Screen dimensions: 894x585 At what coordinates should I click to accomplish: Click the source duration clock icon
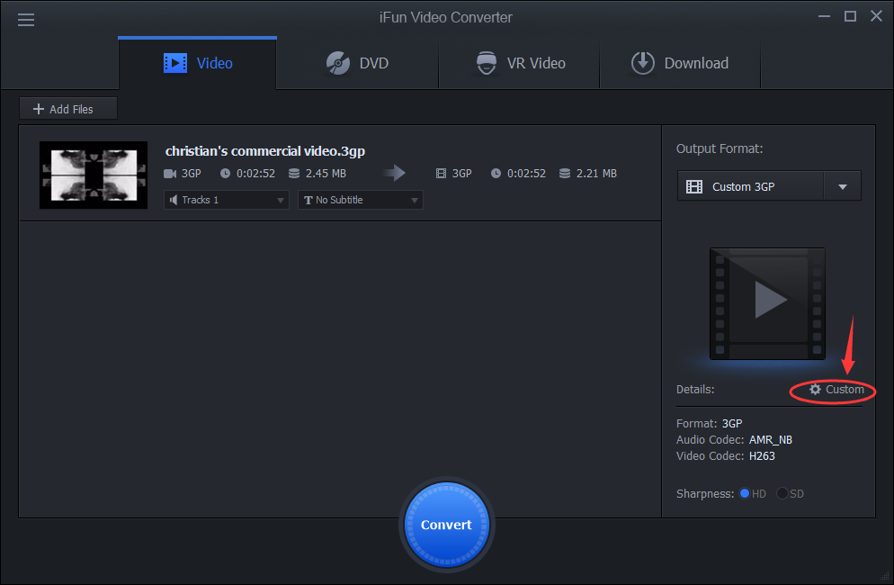pos(225,173)
